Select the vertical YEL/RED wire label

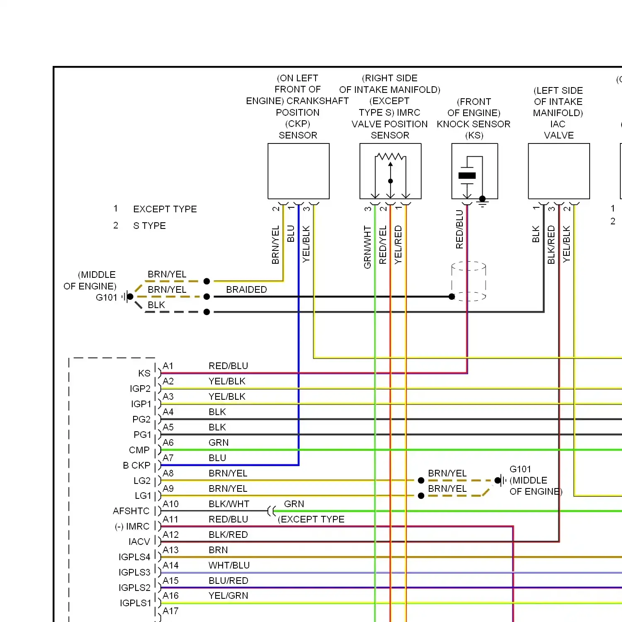pos(398,245)
